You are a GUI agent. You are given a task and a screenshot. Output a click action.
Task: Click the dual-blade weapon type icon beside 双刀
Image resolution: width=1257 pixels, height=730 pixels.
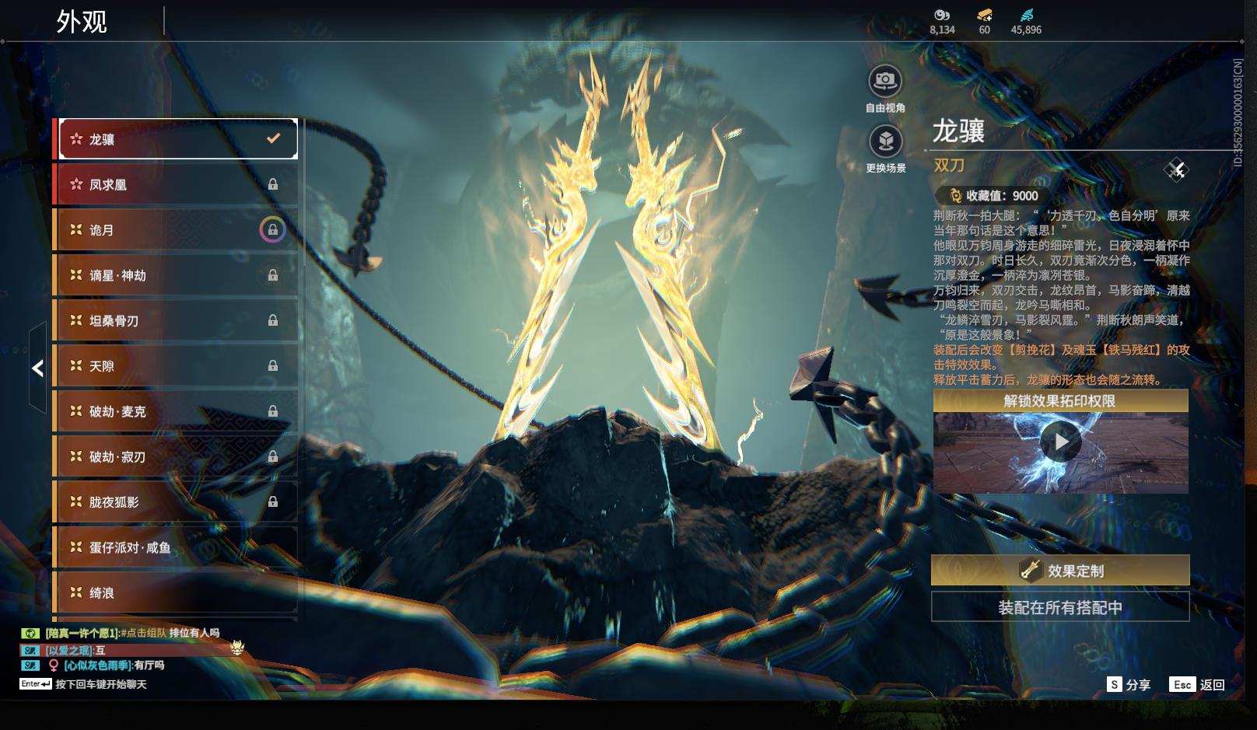pos(1176,169)
